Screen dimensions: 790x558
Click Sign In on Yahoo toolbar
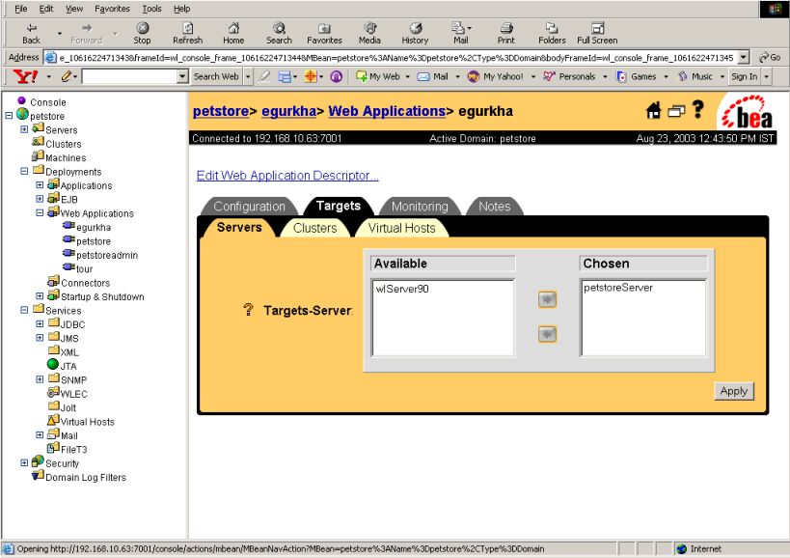pyautogui.click(x=744, y=76)
